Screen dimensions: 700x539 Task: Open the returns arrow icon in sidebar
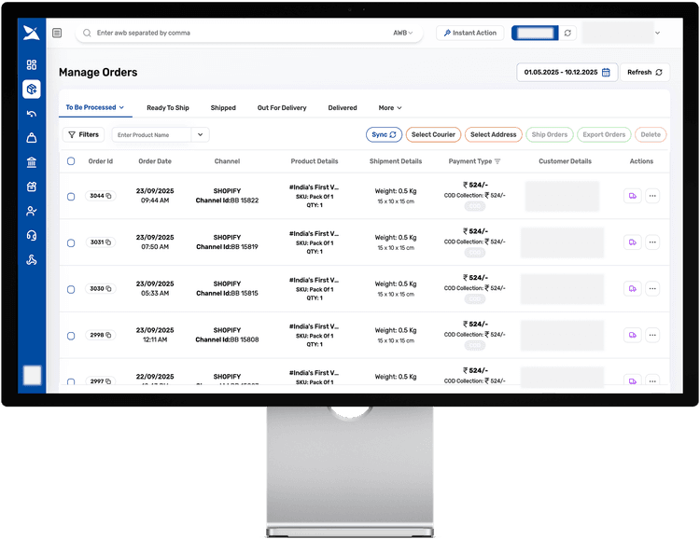click(31, 114)
